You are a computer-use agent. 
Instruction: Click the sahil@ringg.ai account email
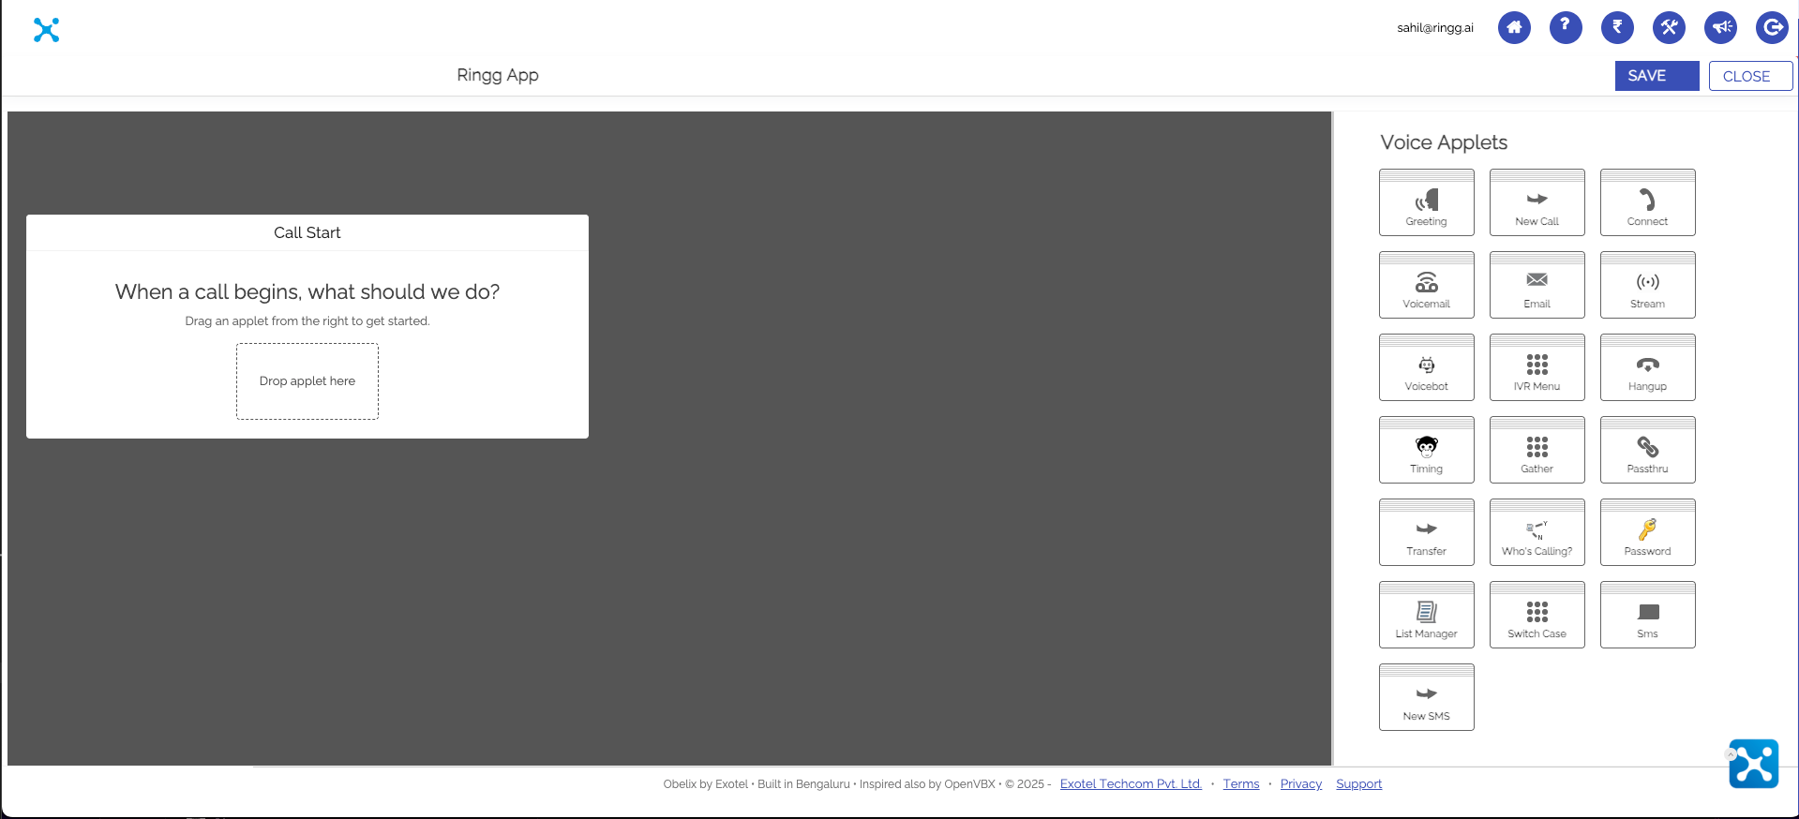[x=1435, y=28]
